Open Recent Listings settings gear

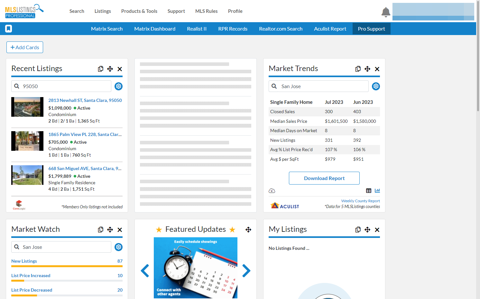click(118, 86)
